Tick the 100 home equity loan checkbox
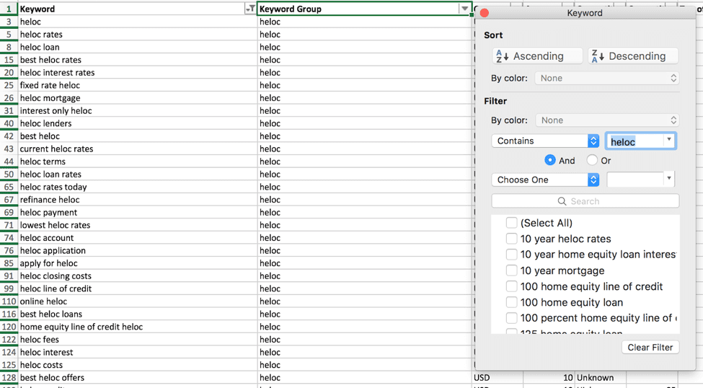 pyautogui.click(x=511, y=302)
